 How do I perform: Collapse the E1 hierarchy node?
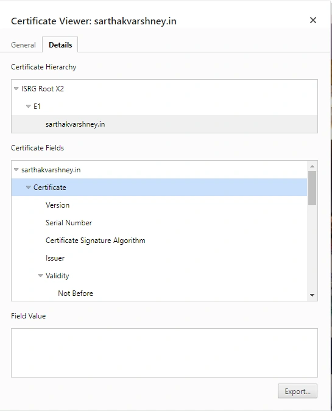(x=28, y=106)
